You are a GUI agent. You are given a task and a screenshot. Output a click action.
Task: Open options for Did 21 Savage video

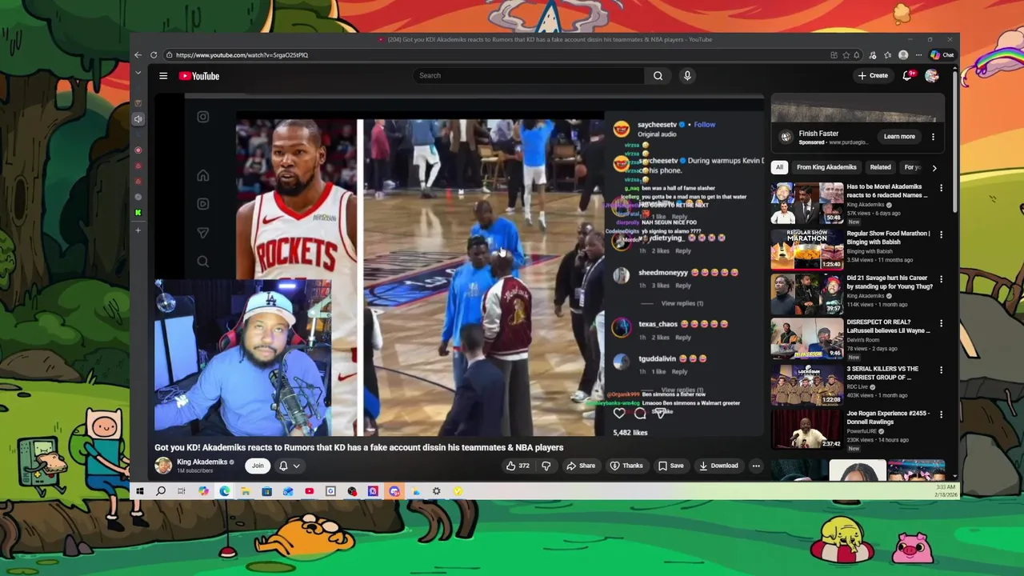click(941, 279)
